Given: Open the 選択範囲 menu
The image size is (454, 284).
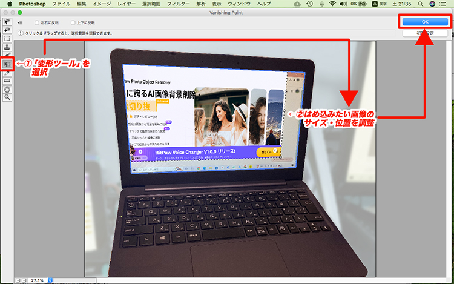Looking at the screenshot, I should click(151, 4).
